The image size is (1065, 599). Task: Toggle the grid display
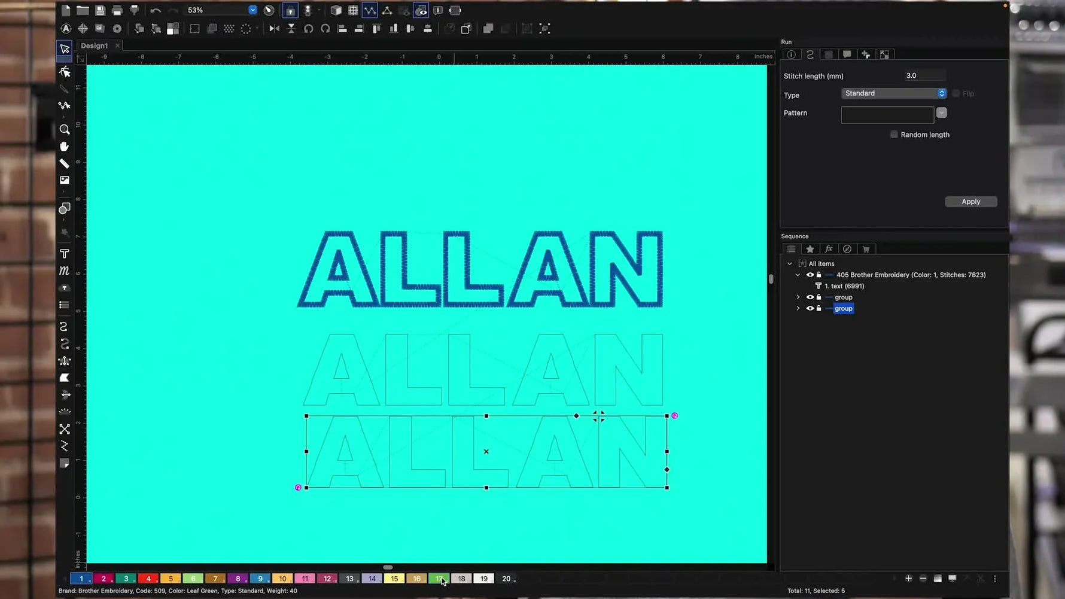[353, 10]
